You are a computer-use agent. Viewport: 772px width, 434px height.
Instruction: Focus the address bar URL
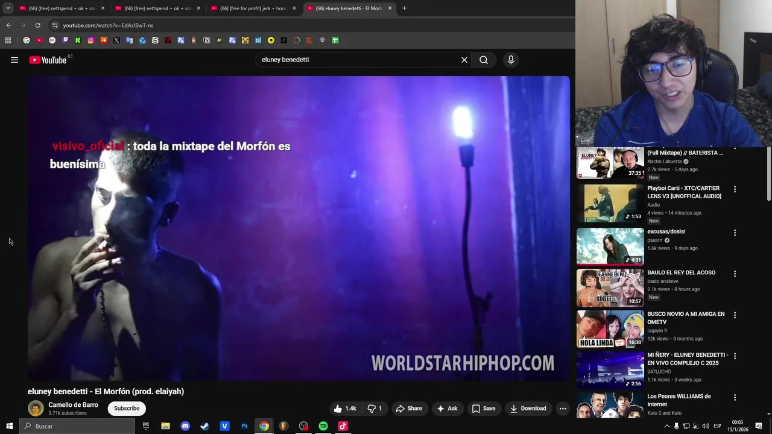coord(108,25)
